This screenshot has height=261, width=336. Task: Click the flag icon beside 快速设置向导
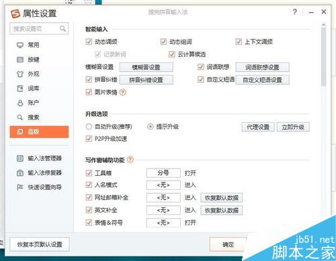pos(20,187)
